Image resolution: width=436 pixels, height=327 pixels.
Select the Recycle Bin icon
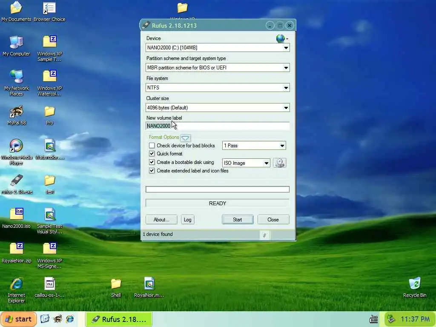point(415,287)
